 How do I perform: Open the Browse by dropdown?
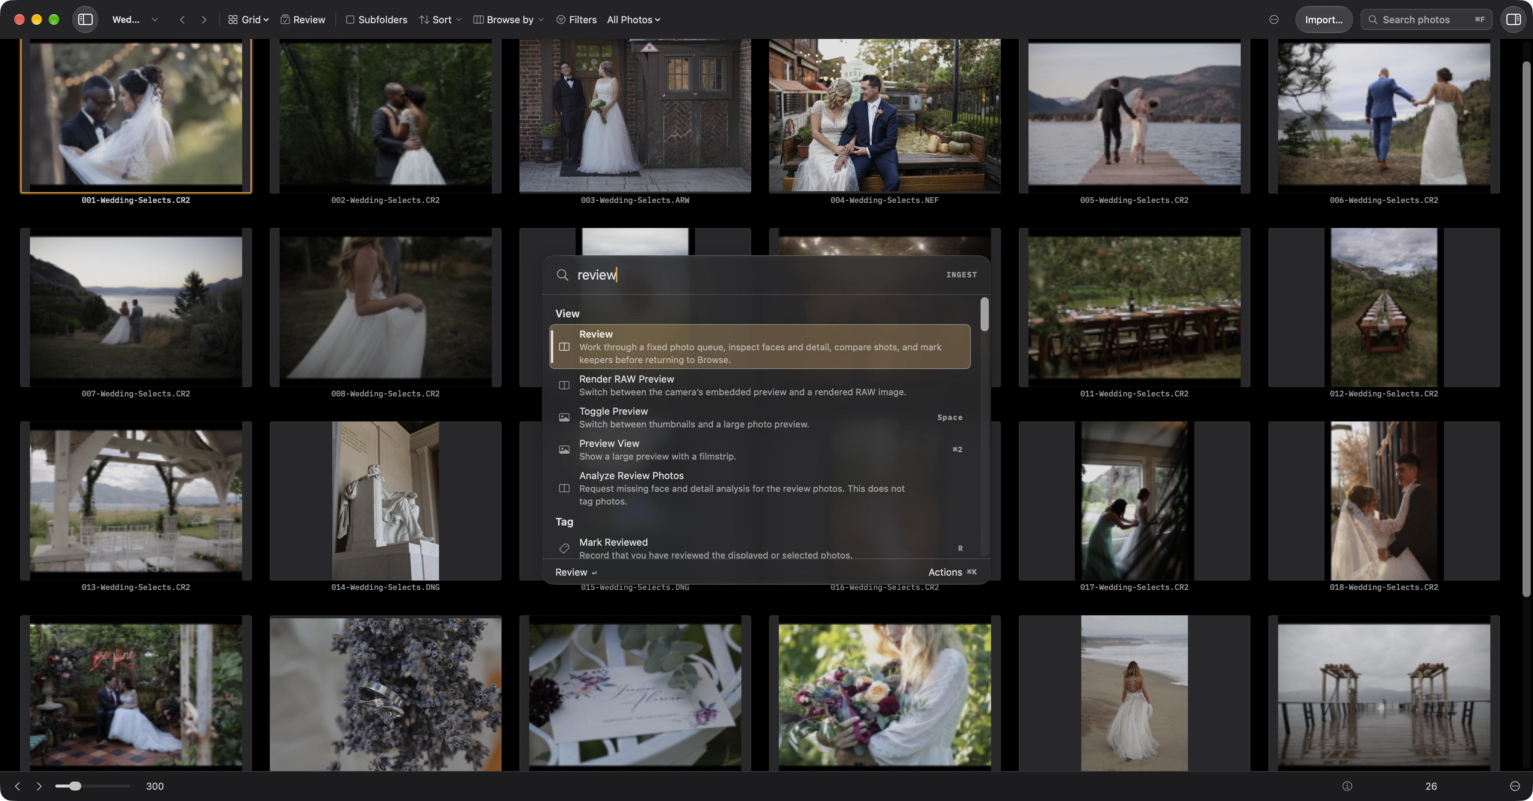click(508, 19)
